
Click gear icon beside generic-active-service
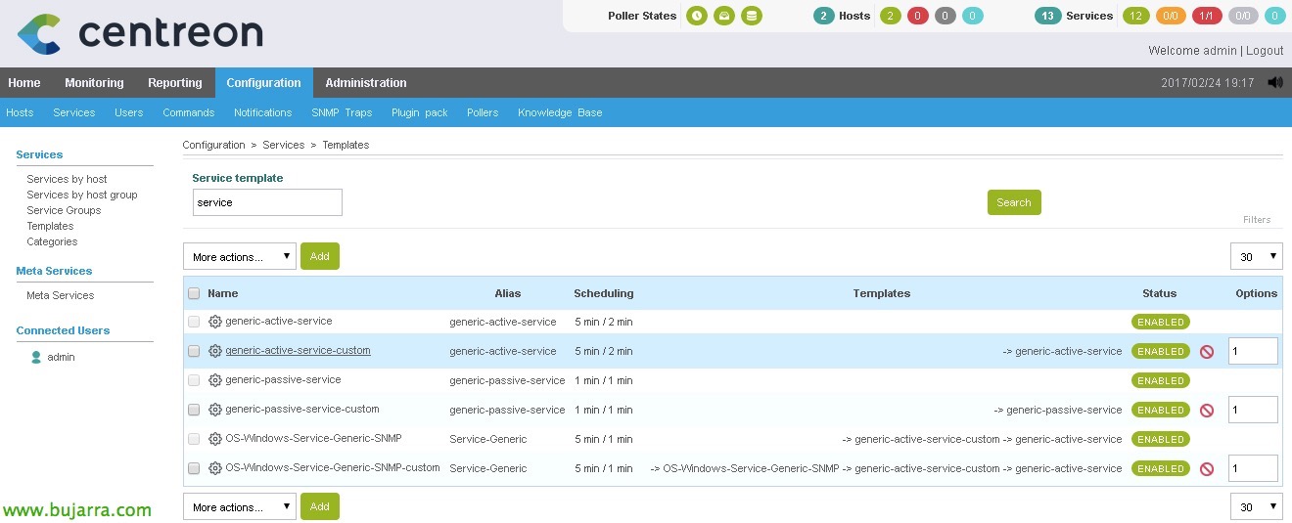click(x=215, y=322)
